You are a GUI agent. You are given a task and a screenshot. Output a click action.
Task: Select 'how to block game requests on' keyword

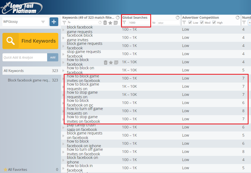83,86
